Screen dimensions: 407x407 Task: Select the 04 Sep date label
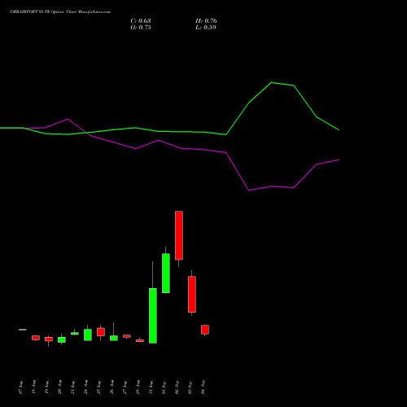click(203, 387)
